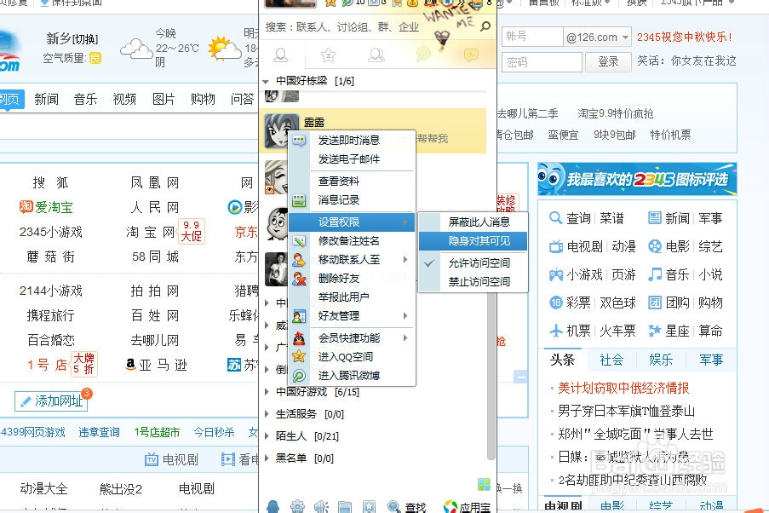
Task: Select 设置权限 menu entry
Action: 352,222
